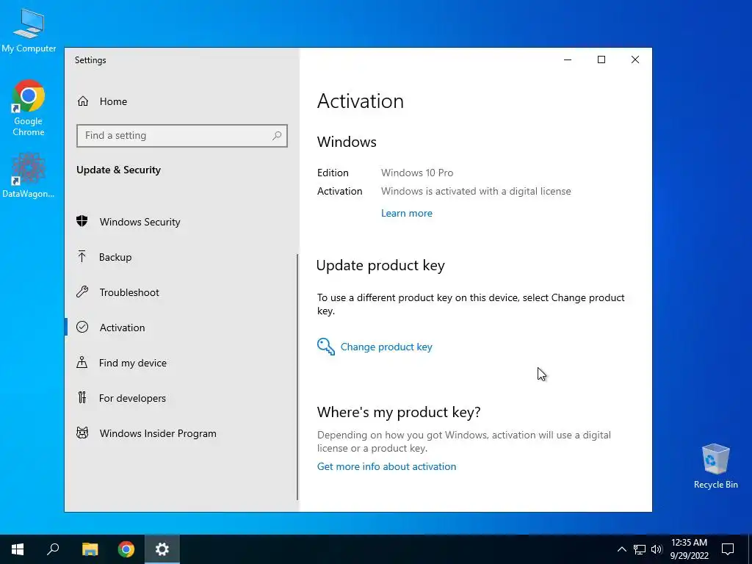Open the Windows Start menu

(18, 549)
